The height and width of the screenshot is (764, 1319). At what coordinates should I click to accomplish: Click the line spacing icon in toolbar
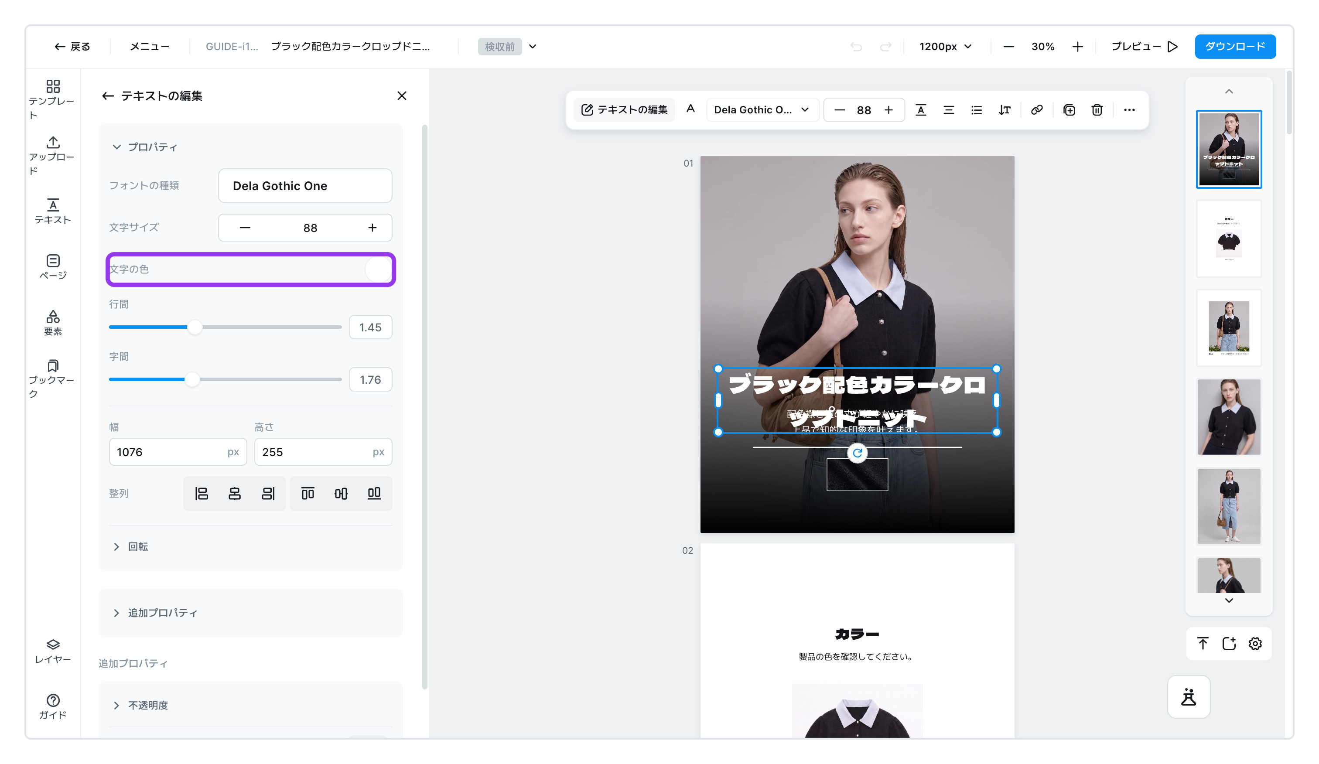(x=1004, y=110)
